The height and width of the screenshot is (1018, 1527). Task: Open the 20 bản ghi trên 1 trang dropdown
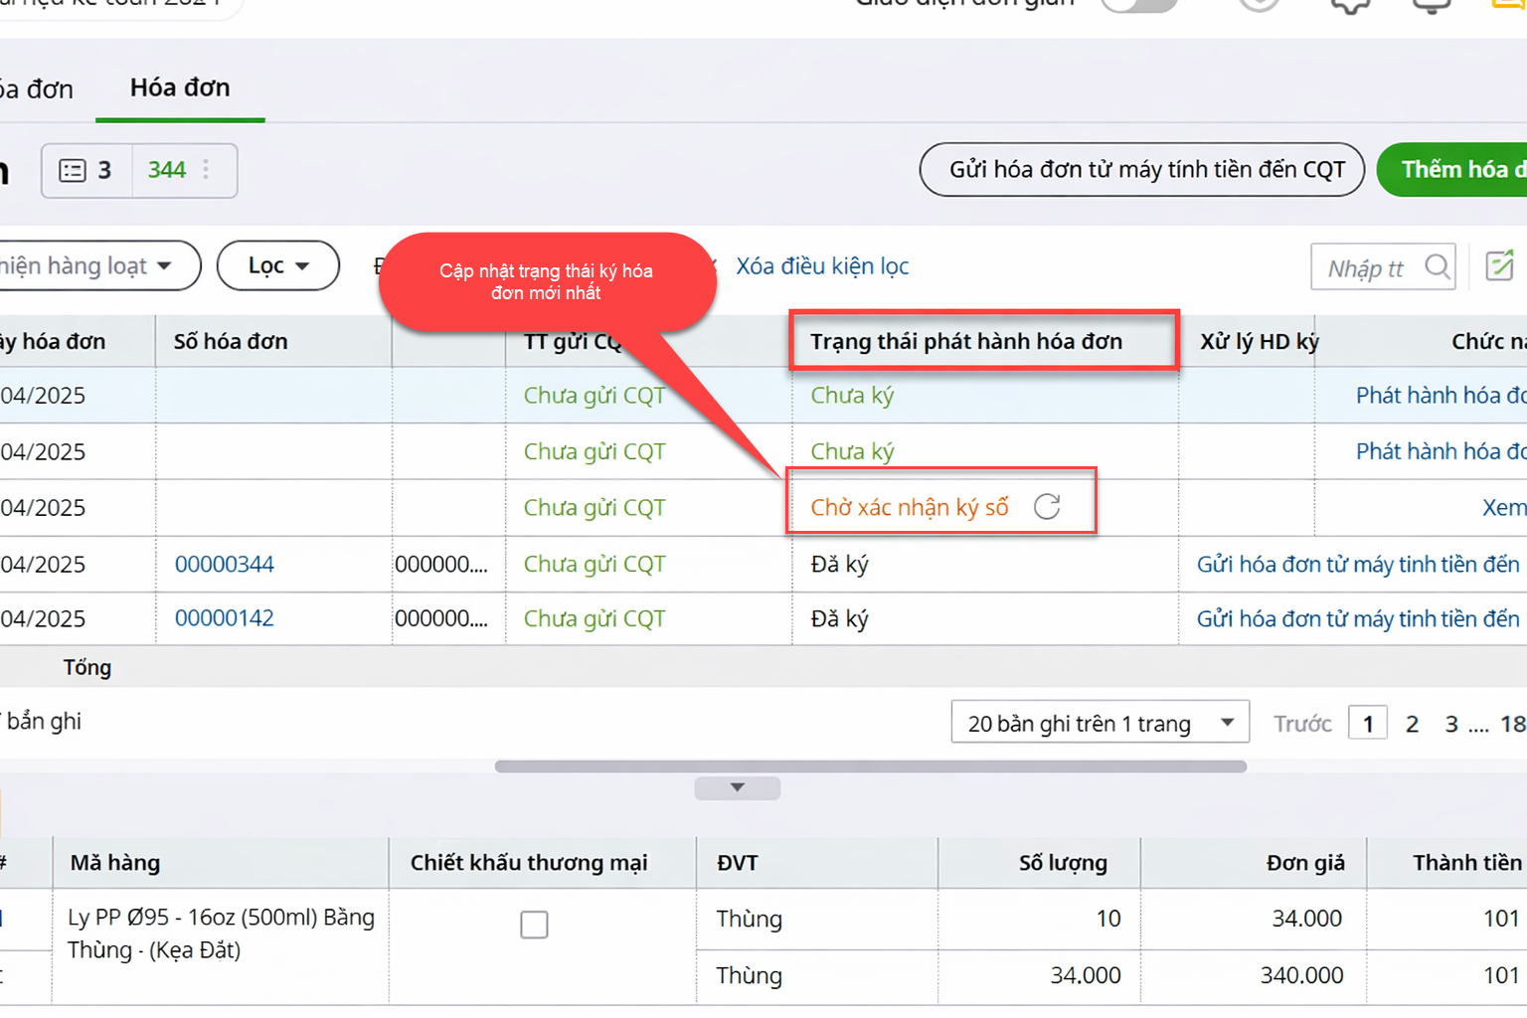click(x=1100, y=723)
